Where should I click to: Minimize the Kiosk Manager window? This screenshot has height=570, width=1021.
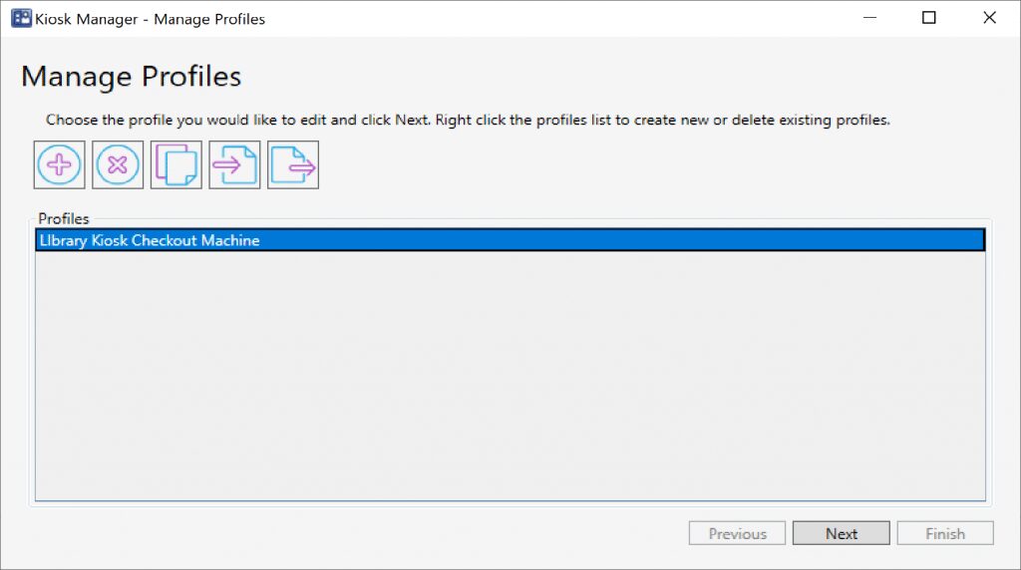point(868,18)
